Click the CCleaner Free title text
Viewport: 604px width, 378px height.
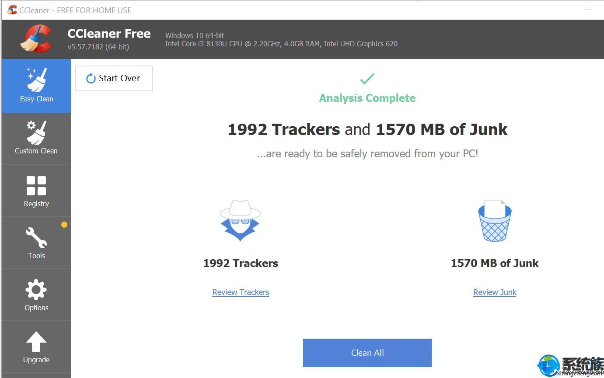[109, 34]
